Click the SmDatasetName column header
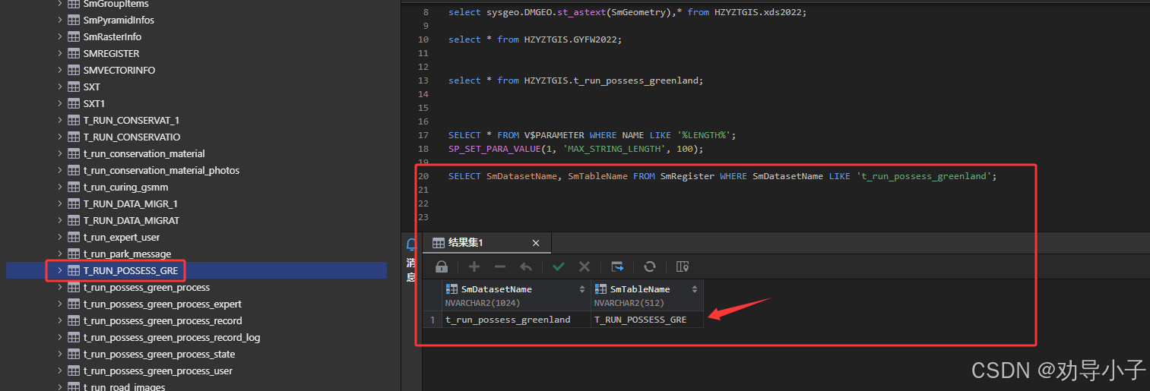This screenshot has height=391, width=1150. coord(516,295)
